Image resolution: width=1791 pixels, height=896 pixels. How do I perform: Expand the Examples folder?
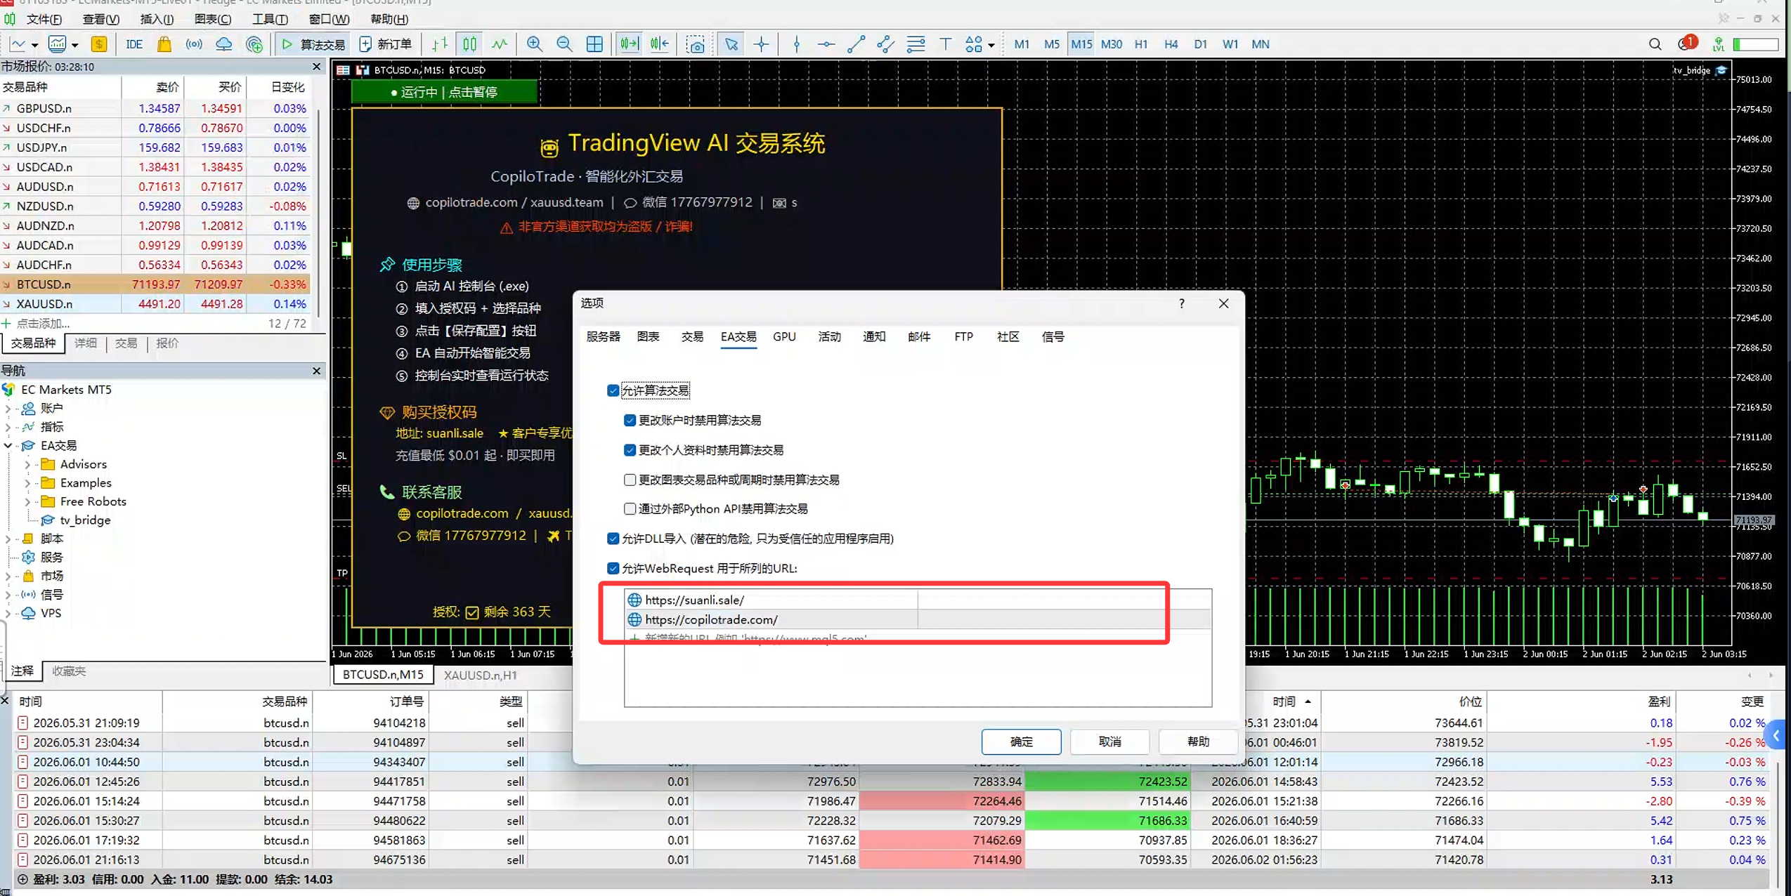[x=27, y=483]
